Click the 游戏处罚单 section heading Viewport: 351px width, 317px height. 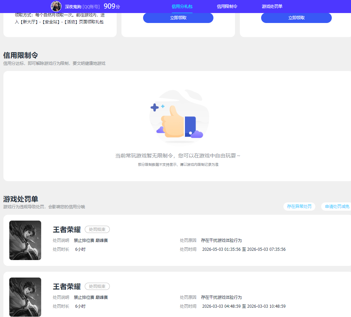(x=21, y=199)
